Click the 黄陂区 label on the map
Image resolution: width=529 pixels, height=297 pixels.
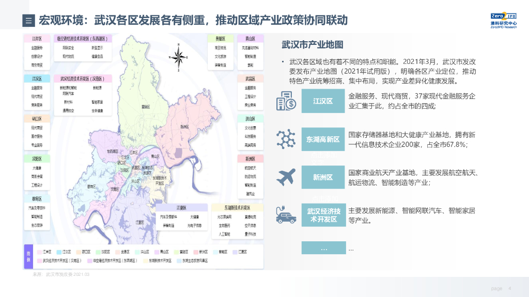click(146, 107)
